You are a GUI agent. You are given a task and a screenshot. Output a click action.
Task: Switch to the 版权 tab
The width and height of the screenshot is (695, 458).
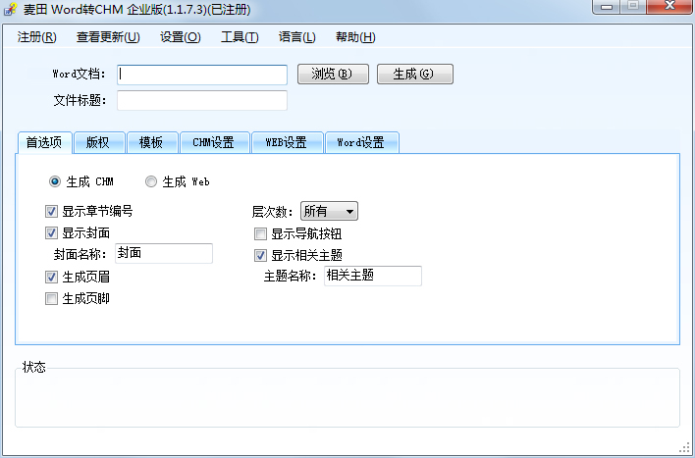99,142
